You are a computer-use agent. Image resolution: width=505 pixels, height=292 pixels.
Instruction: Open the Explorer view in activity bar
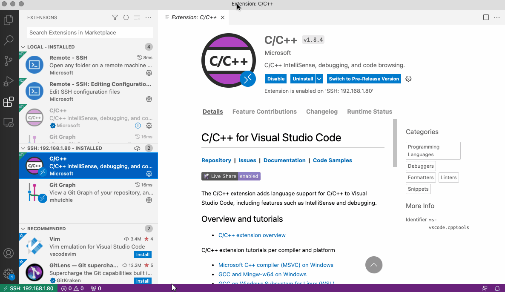(9, 20)
